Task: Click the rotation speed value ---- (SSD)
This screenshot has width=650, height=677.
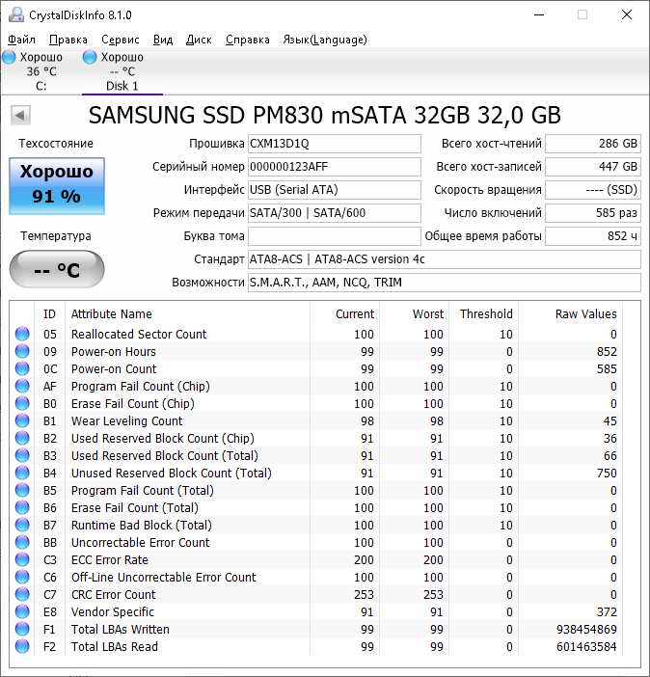Action: (592, 190)
